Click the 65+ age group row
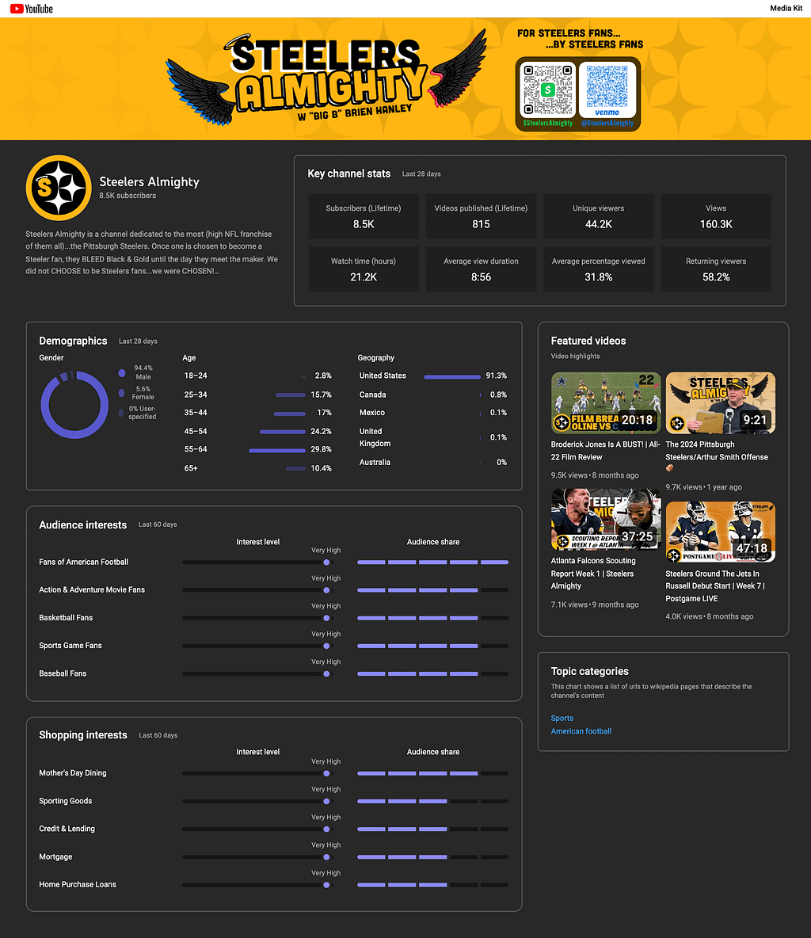The width and height of the screenshot is (811, 938). click(x=257, y=468)
